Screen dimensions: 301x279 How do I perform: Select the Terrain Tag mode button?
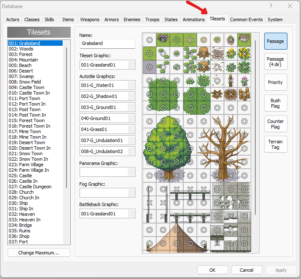(276, 145)
